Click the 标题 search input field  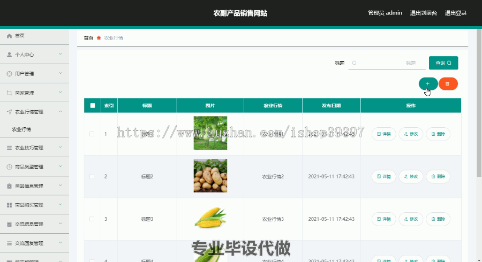click(x=387, y=63)
